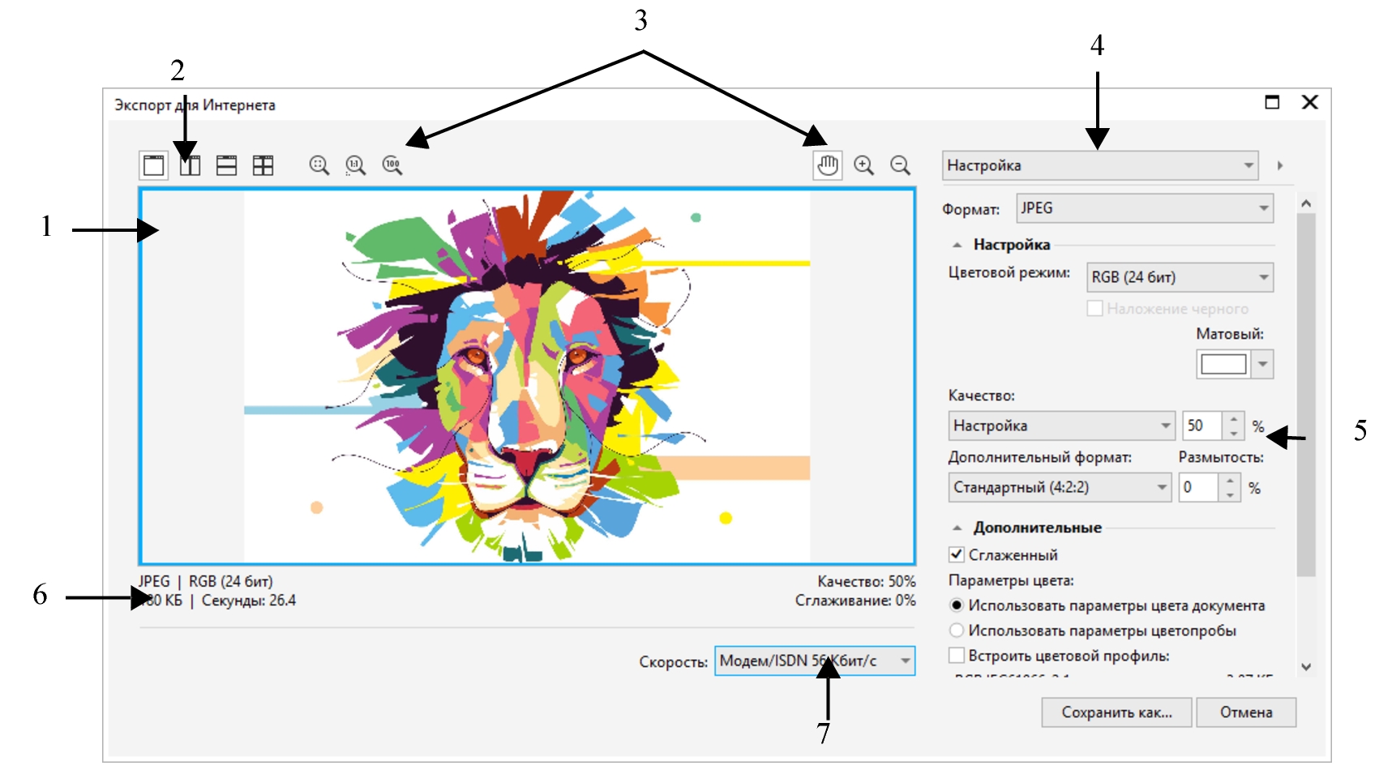Collapse the Дополнительные section
Image resolution: width=1392 pixels, height=770 pixels.
[957, 528]
